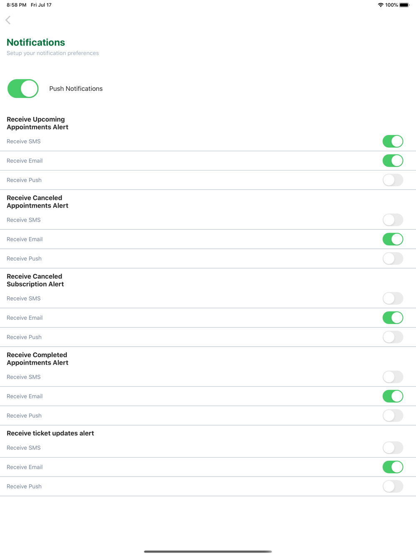Tap the home indicator bar

click(x=208, y=551)
